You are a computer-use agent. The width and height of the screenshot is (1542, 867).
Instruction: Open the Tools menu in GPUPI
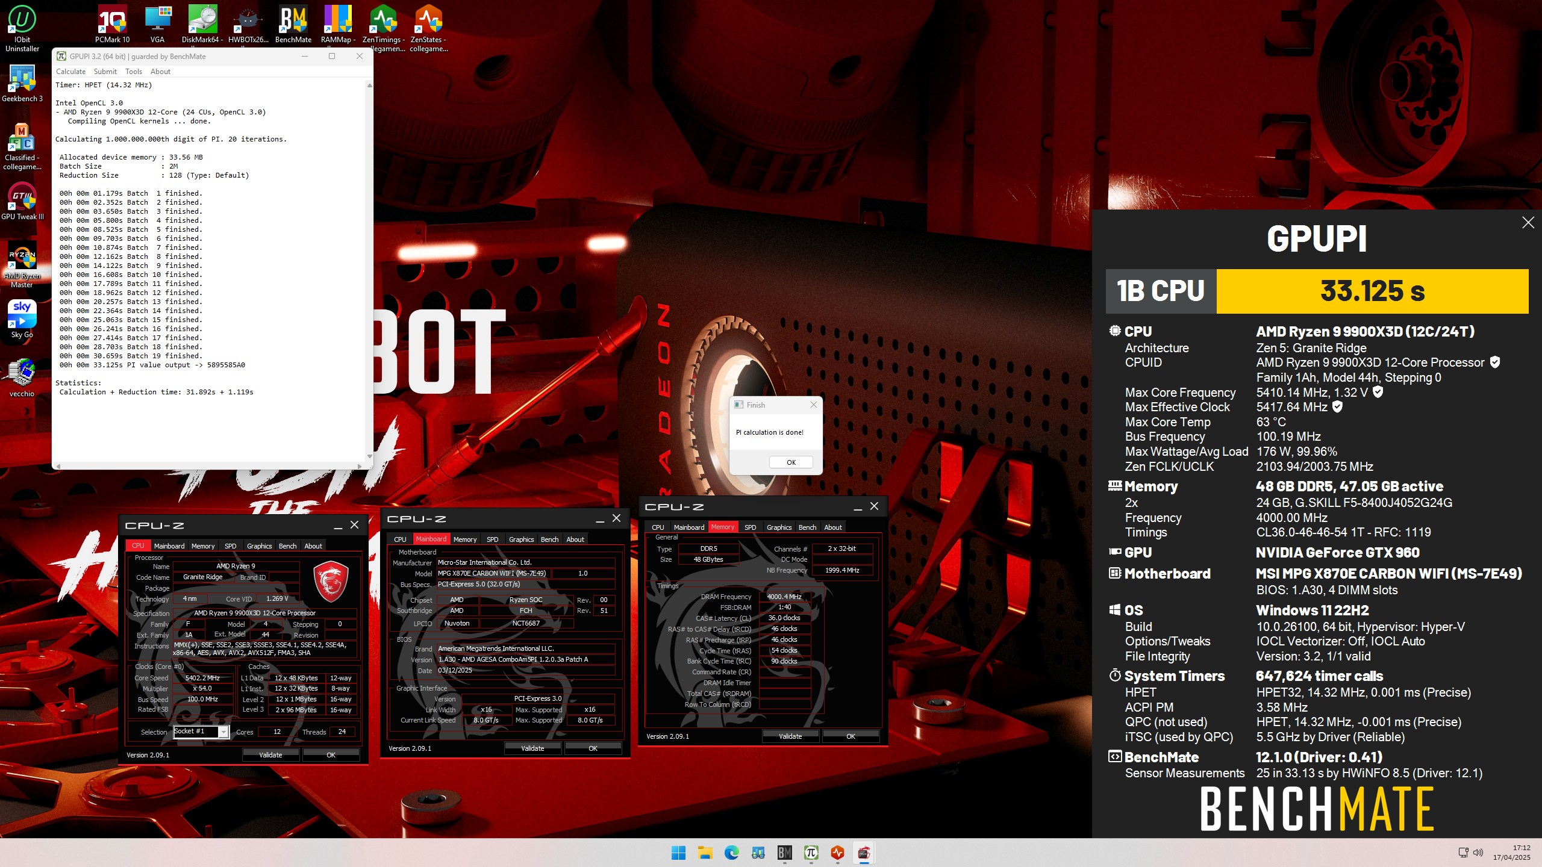[x=133, y=72]
